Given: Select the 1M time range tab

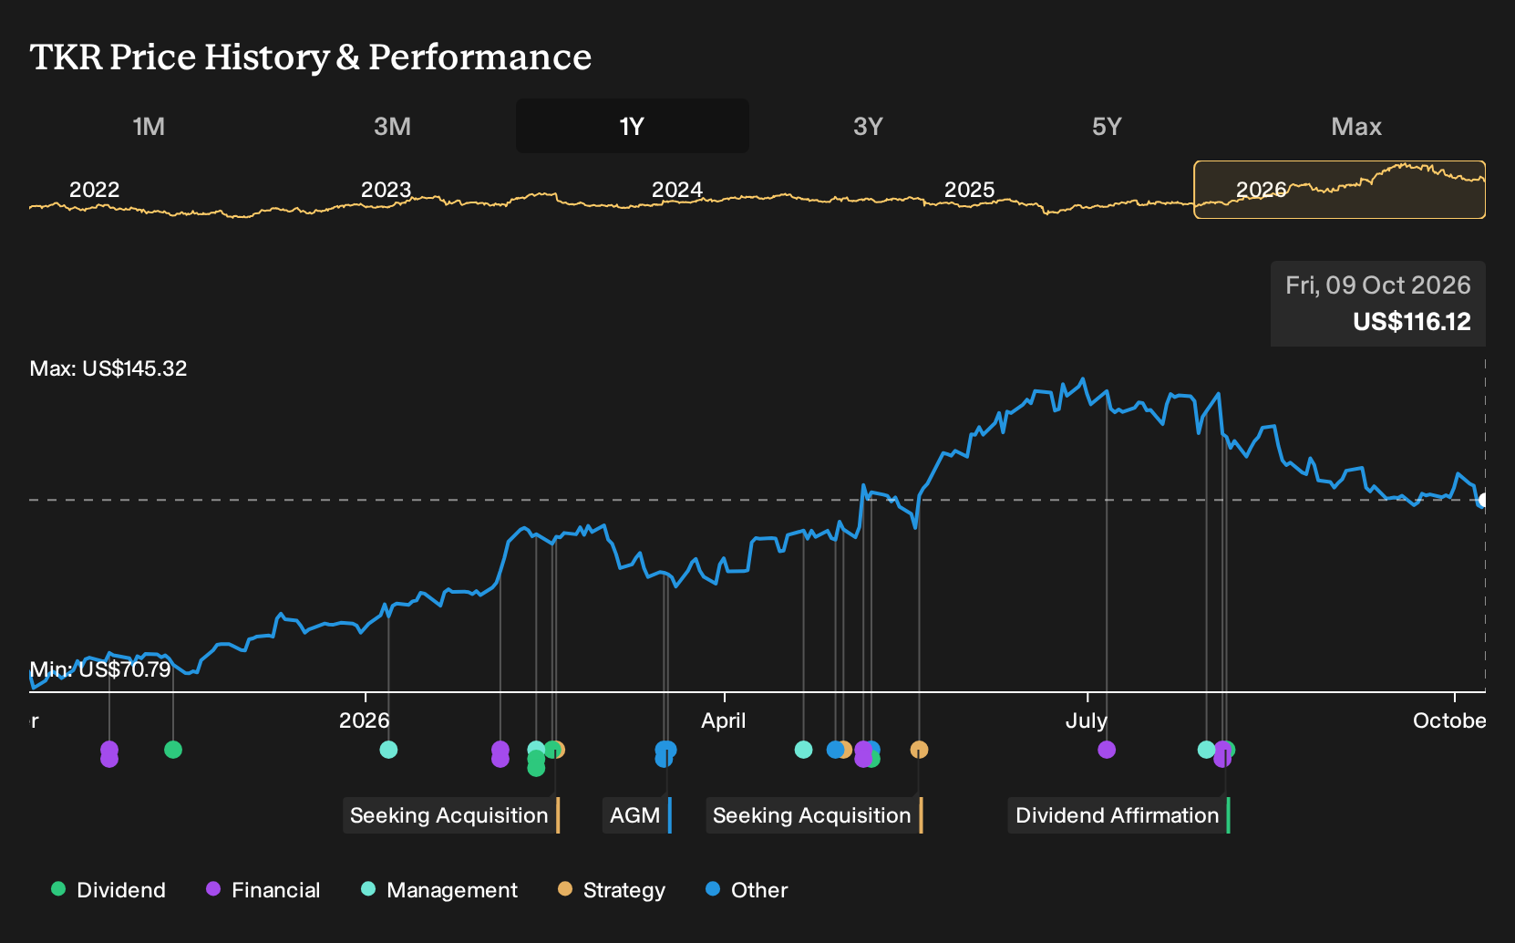Looking at the screenshot, I should pos(149,126).
